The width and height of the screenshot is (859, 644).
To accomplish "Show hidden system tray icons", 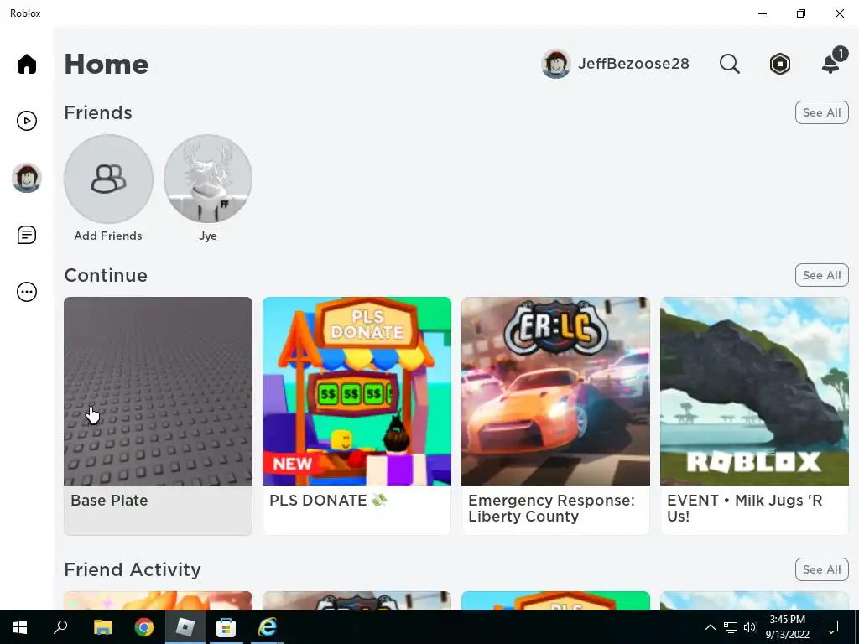I will (710, 627).
